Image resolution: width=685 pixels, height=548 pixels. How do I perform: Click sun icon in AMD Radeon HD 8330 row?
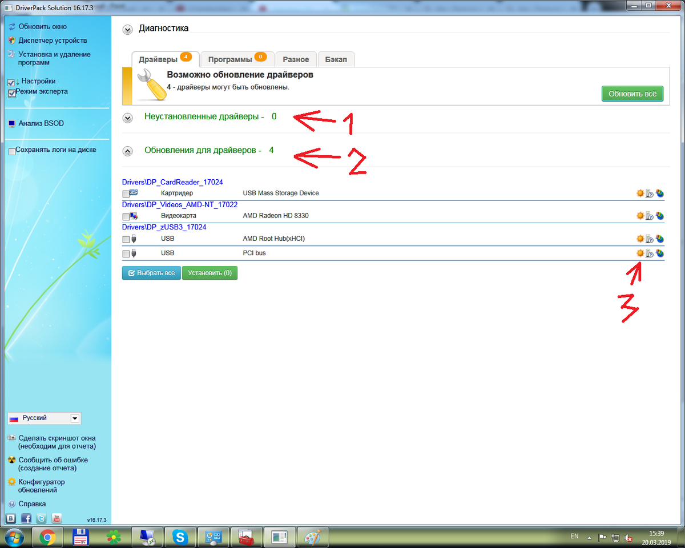[x=640, y=216]
